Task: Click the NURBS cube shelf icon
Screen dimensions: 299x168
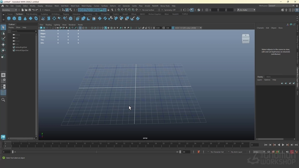Action: click(x=14, y=18)
